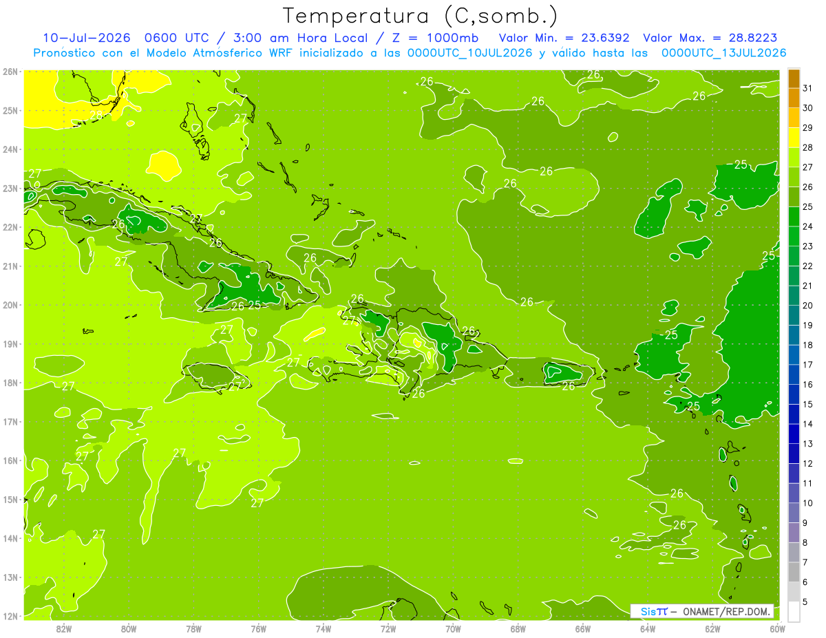This screenshot has width=826, height=638.
Task: Click the '19N' latitude axis label
Action: (x=10, y=344)
